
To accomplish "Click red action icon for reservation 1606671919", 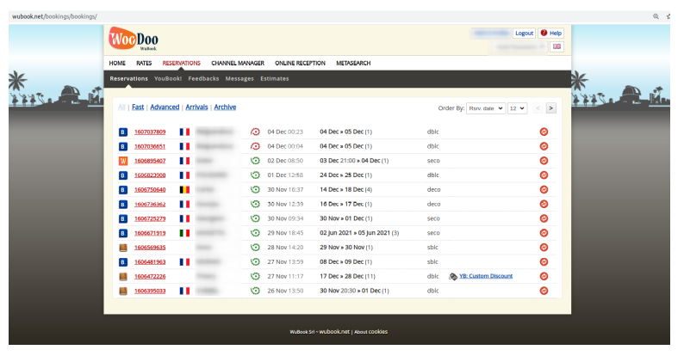I will [x=544, y=233].
